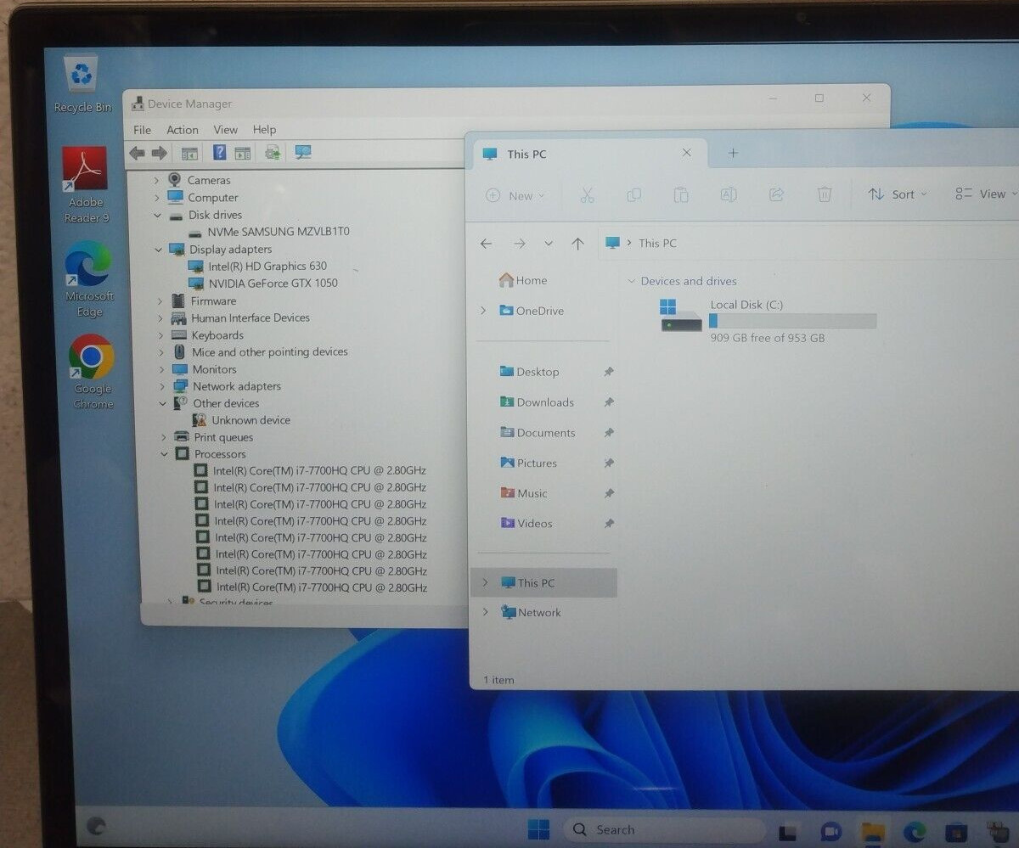
Task: Add a new File Explorer tab
Action: click(x=733, y=153)
